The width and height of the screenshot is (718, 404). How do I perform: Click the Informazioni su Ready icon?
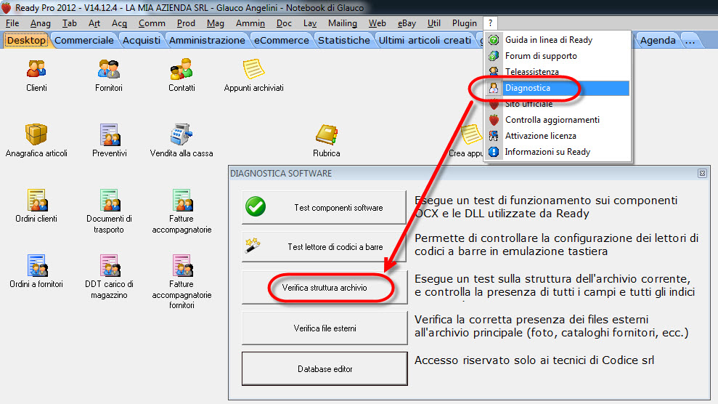tap(494, 152)
